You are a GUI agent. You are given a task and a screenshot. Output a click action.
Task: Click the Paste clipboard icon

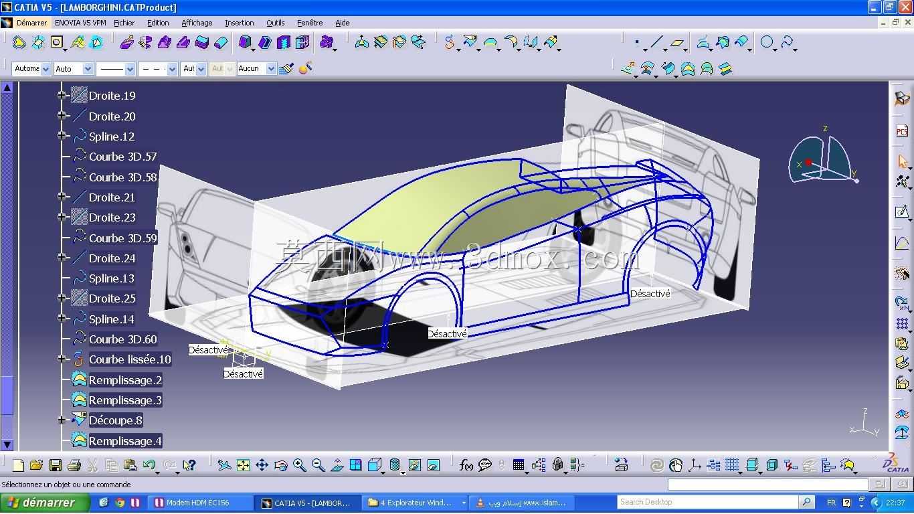(x=130, y=465)
